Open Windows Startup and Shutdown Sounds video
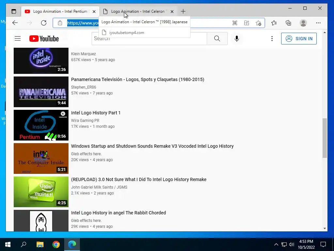The width and height of the screenshot is (334, 251). tap(152, 146)
